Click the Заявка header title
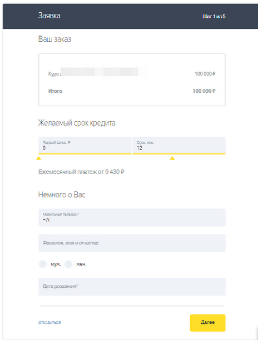The width and height of the screenshot is (258, 340). (49, 16)
